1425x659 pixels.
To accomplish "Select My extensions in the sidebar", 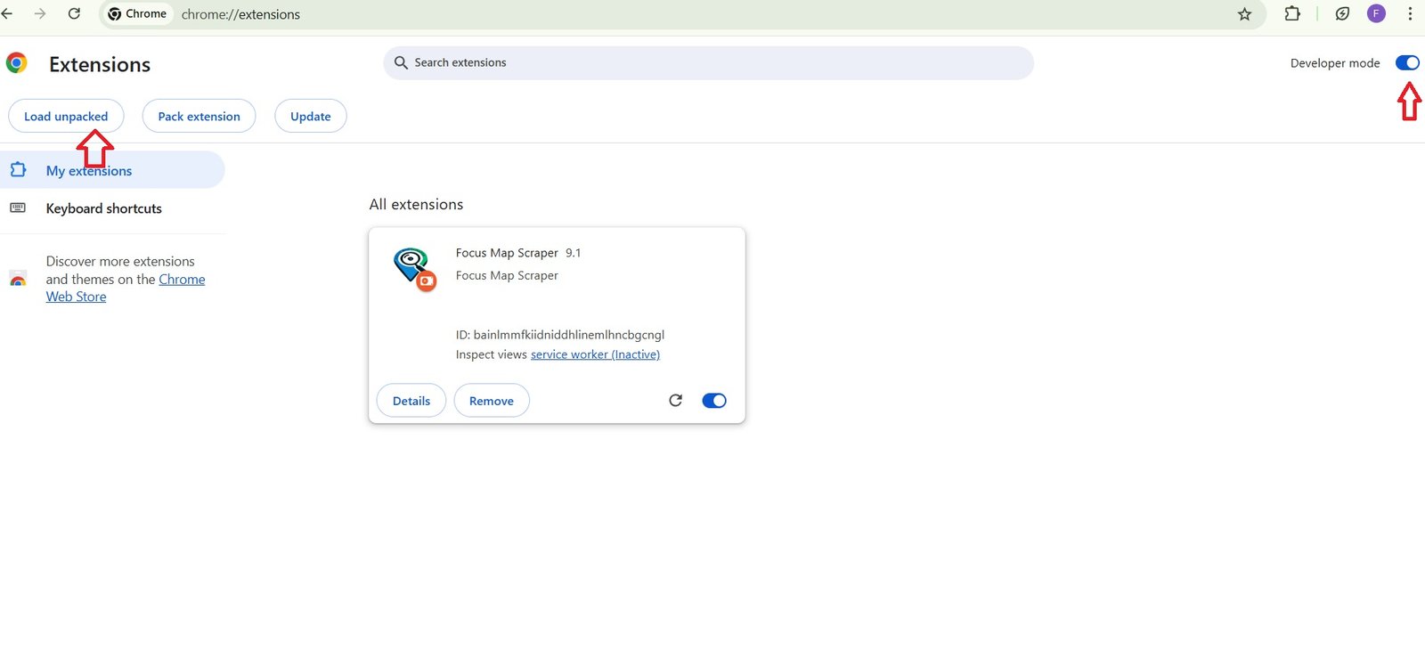I will (x=112, y=170).
